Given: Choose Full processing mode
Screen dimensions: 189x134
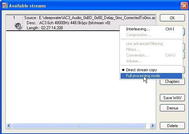Looking at the screenshot, I should [151, 76].
